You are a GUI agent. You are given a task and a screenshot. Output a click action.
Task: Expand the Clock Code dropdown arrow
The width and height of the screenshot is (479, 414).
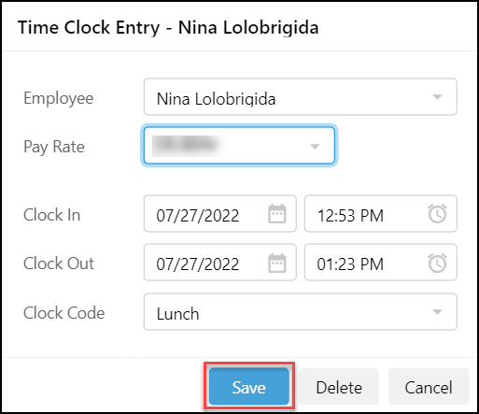[437, 311]
